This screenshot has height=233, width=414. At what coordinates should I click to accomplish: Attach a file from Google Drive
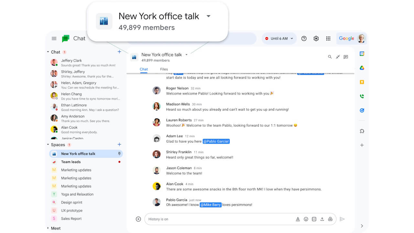[330, 219]
